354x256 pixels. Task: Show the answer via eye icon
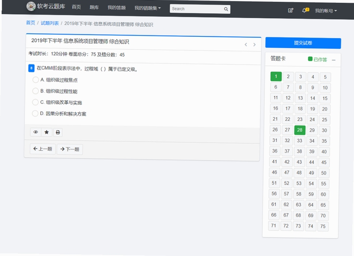click(x=36, y=132)
